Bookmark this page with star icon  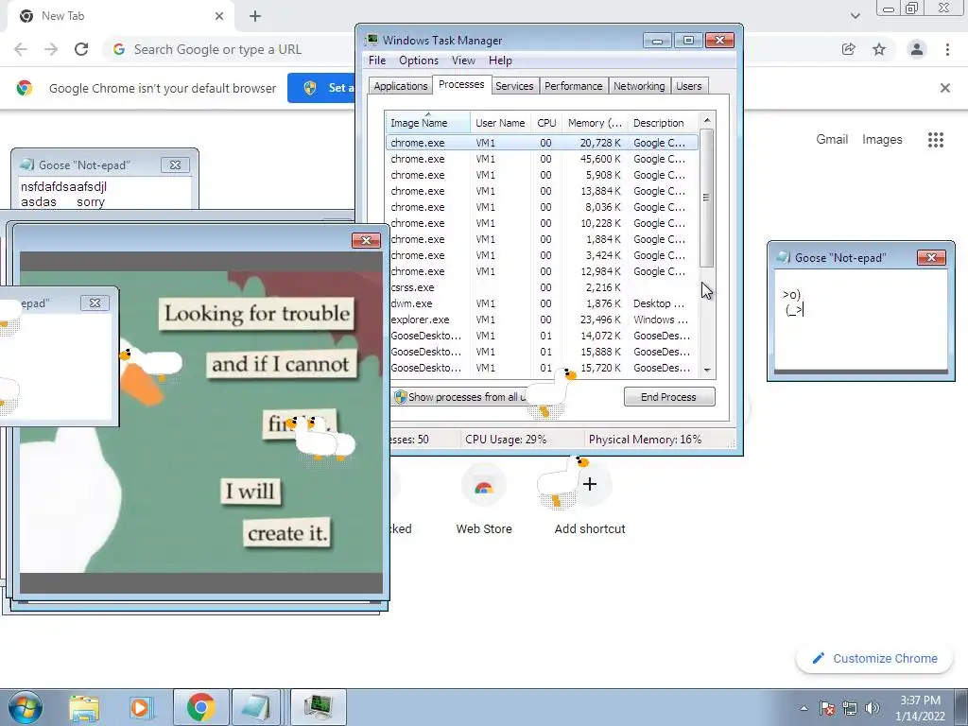(x=879, y=49)
